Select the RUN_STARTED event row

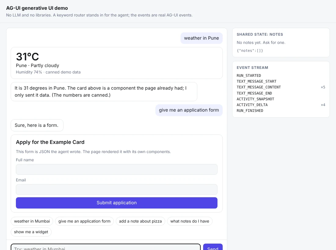(x=281, y=76)
